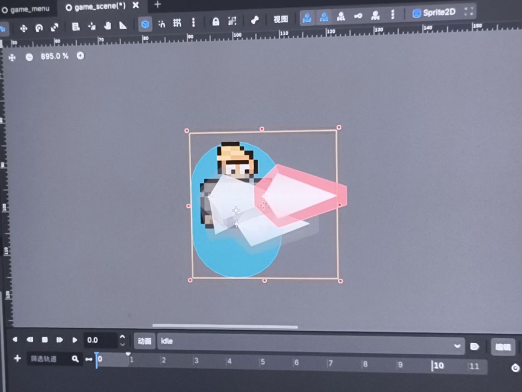Viewport: 522px width, 392px height.
Task: Zoom in with the plus icon
Action: tap(80, 56)
